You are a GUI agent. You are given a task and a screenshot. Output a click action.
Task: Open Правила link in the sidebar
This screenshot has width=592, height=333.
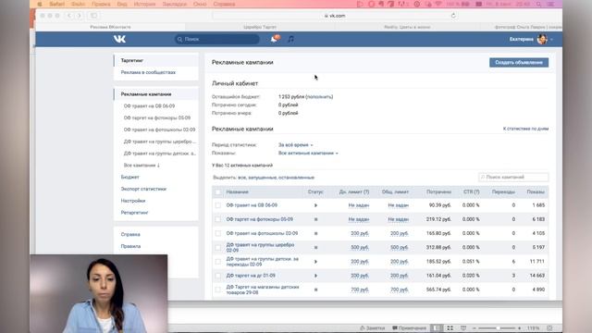coord(130,246)
